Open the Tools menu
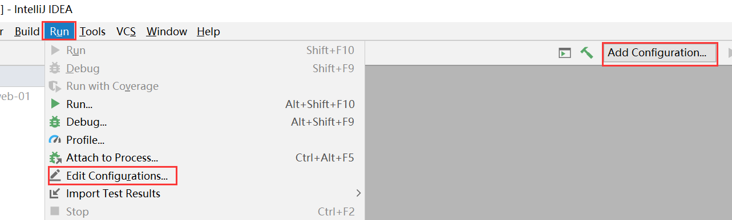Image resolution: width=732 pixels, height=220 pixels. coord(92,31)
